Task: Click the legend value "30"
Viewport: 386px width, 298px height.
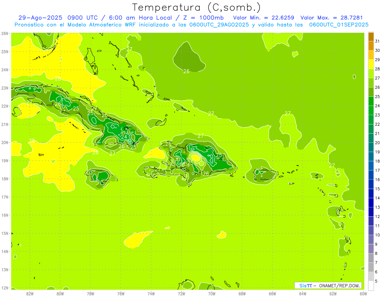Action: pyautogui.click(x=377, y=50)
